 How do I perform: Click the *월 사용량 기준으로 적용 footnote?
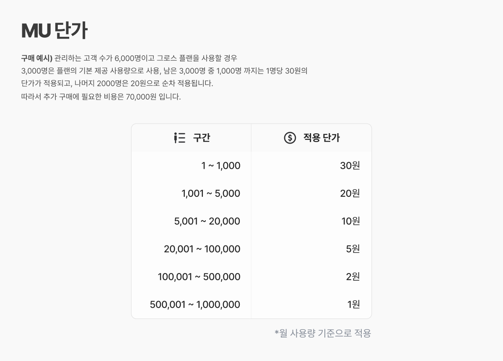tap(323, 333)
